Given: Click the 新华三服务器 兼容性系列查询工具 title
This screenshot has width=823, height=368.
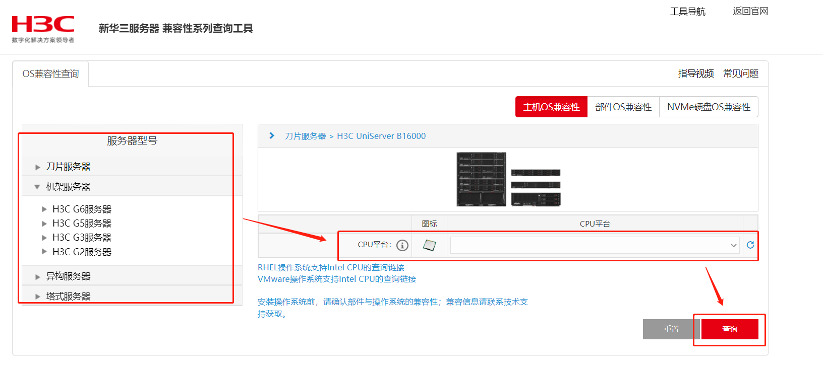Looking at the screenshot, I should click(x=176, y=28).
